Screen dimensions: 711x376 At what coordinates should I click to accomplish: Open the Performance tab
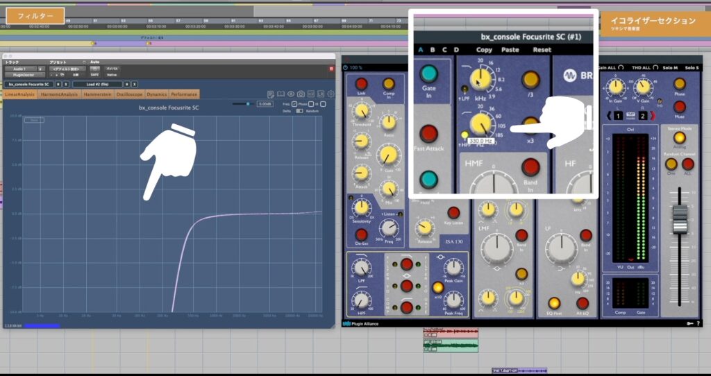pyautogui.click(x=184, y=94)
